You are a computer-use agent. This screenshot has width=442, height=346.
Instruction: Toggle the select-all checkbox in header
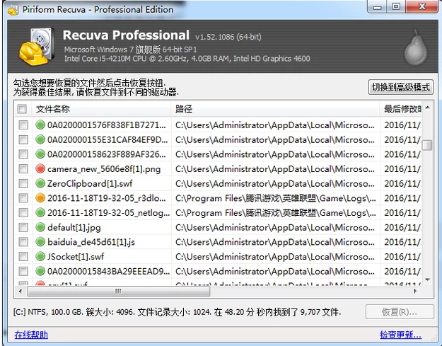coord(22,109)
